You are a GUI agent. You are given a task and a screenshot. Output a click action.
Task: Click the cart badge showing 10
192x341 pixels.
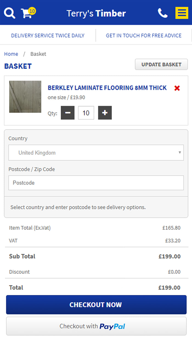[x=32, y=11]
